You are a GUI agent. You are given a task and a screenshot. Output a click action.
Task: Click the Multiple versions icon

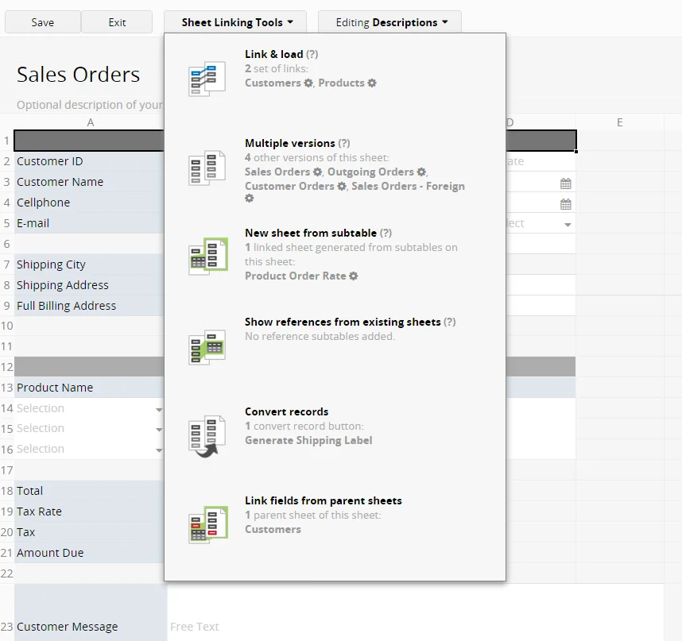pos(207,168)
